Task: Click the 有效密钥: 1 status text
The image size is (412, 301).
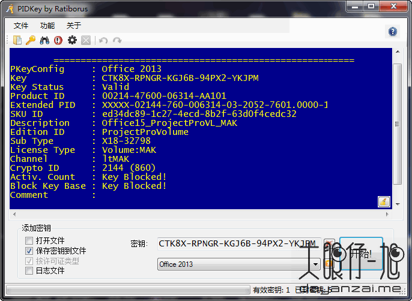Action: pos(271,290)
